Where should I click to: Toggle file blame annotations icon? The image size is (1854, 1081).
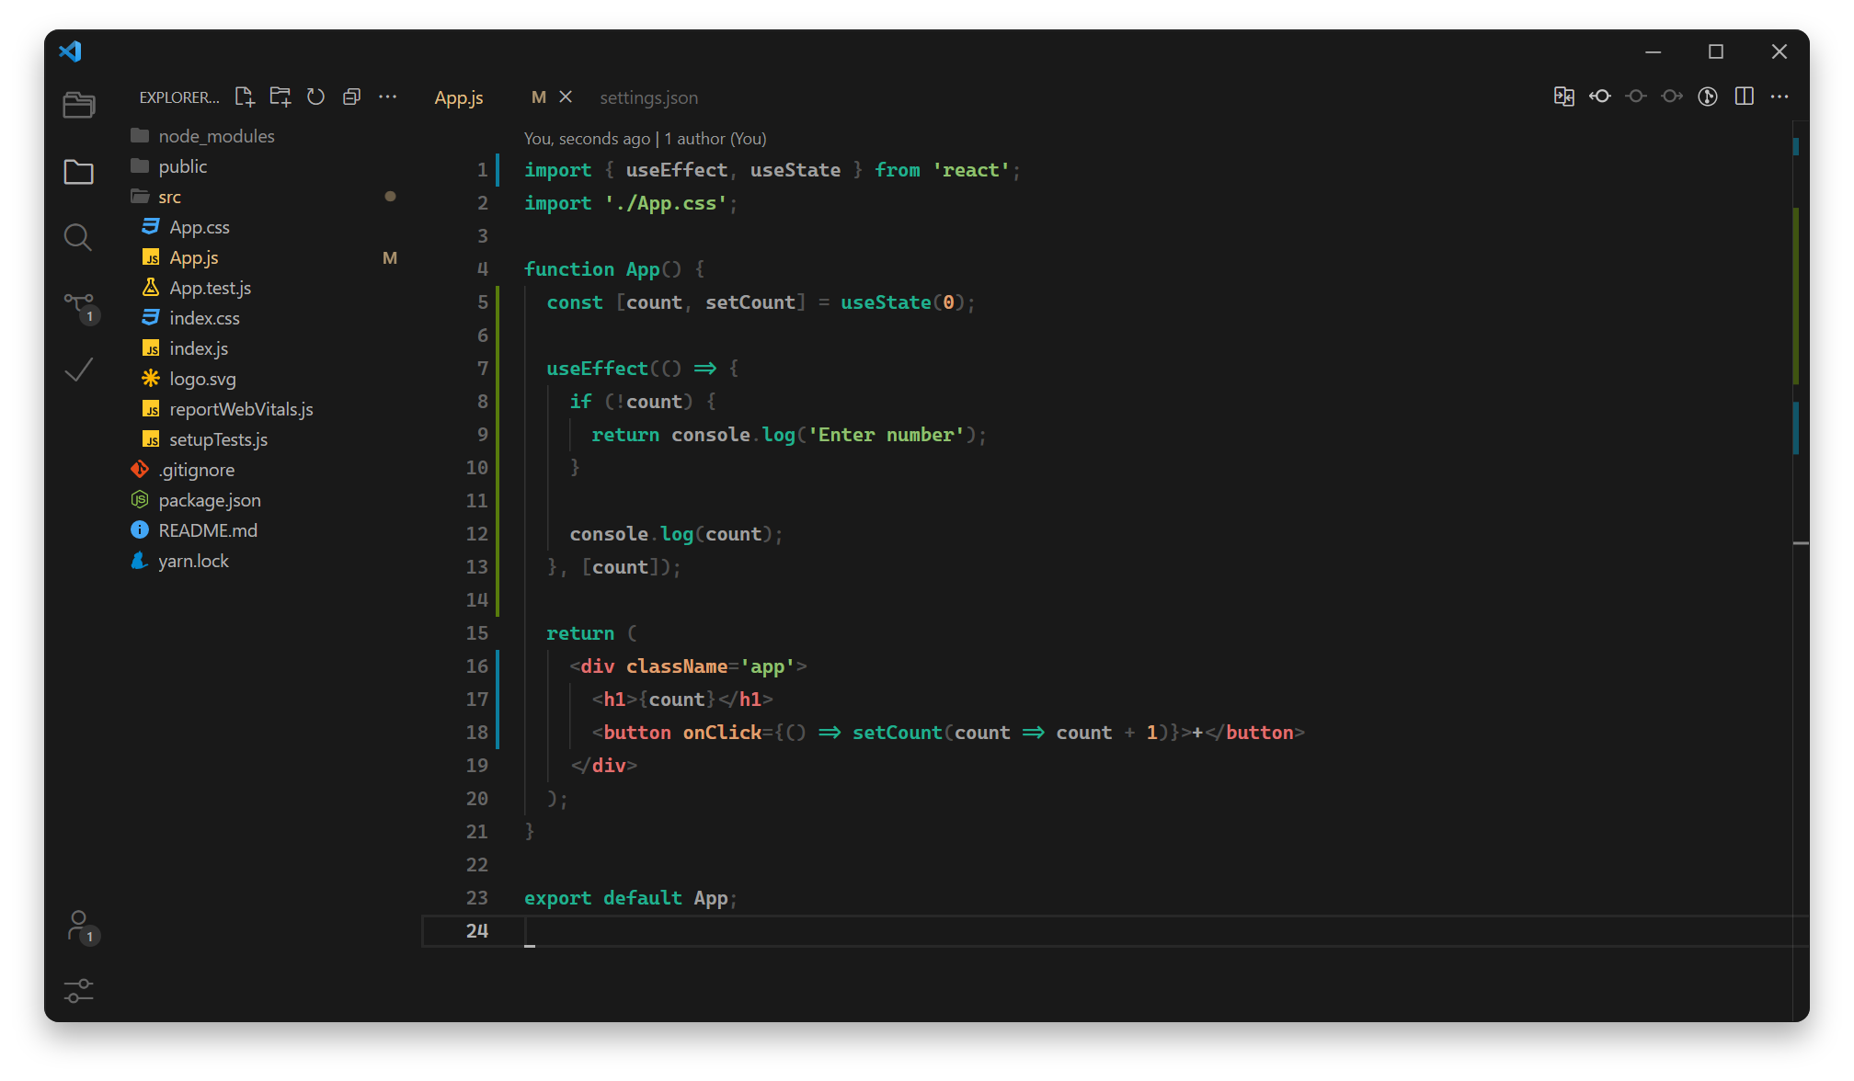click(x=1708, y=97)
